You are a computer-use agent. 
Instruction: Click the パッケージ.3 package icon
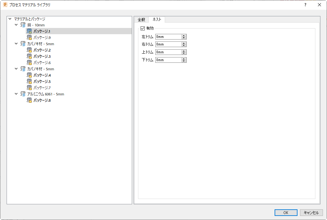coord(29,56)
